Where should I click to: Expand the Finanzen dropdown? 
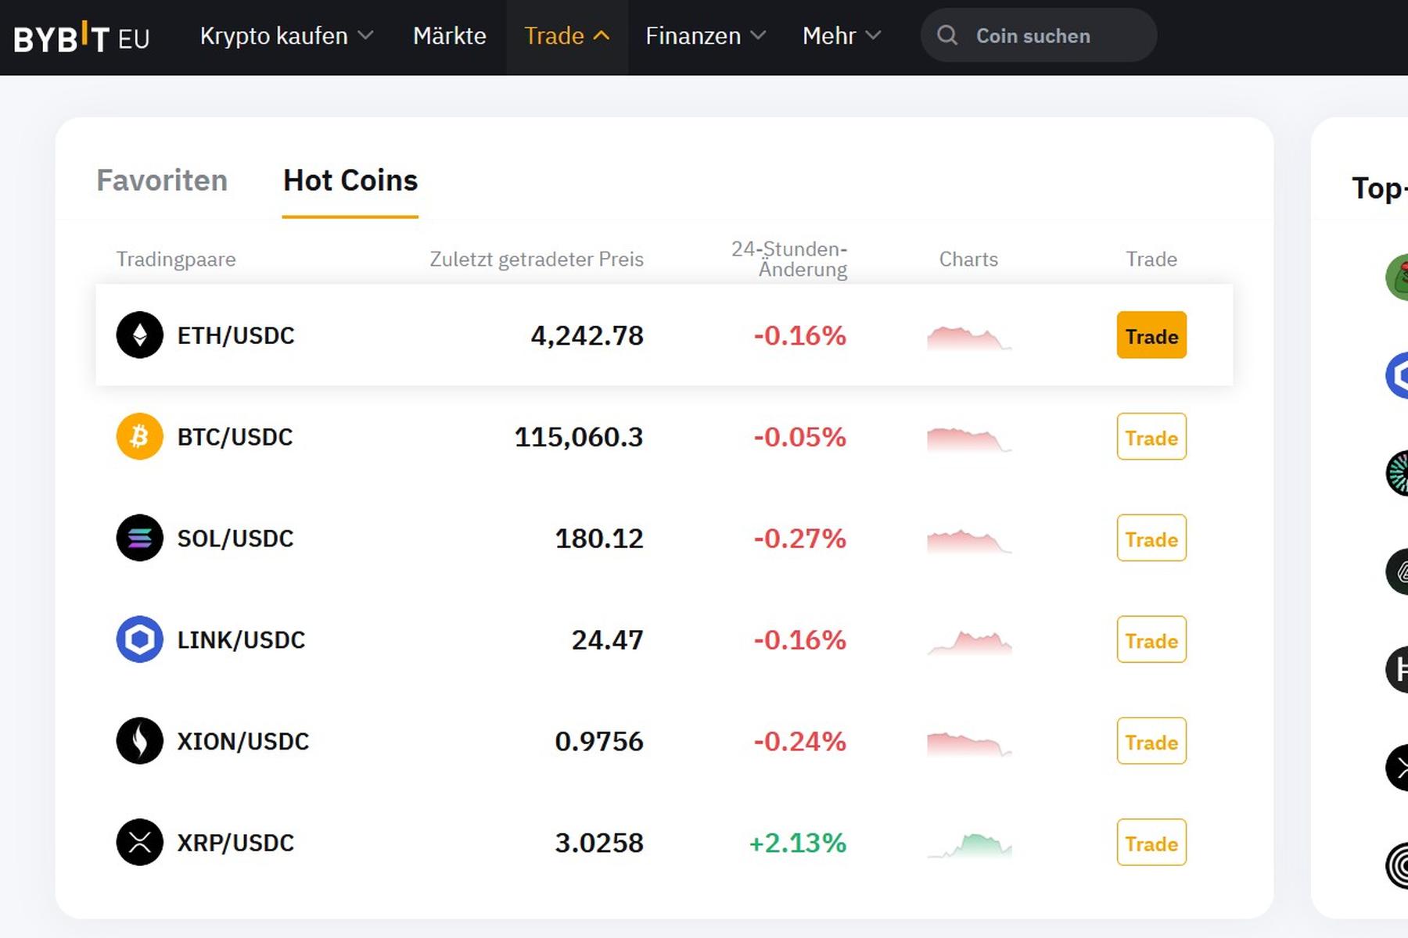coord(706,36)
